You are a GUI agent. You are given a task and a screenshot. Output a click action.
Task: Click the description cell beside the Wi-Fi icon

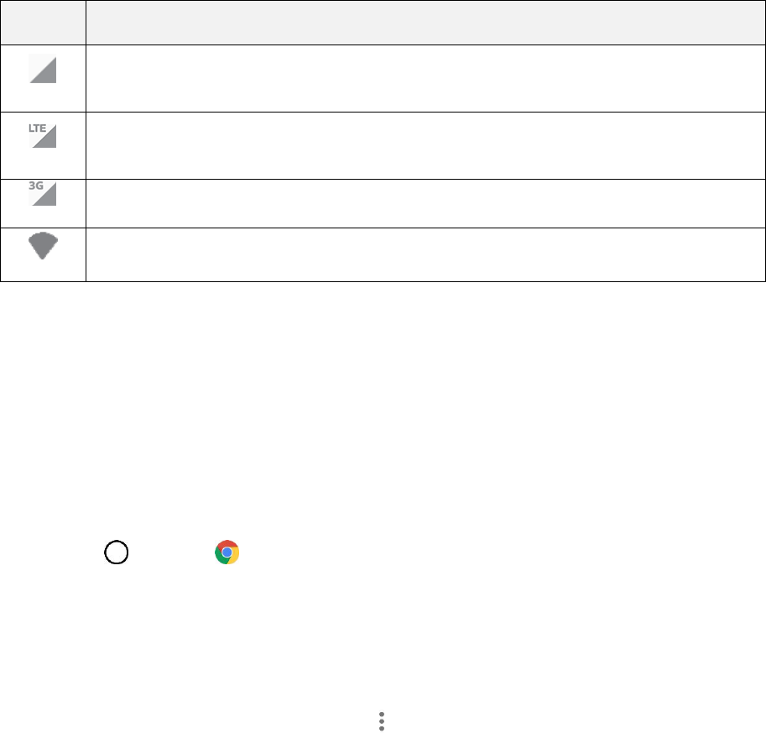[x=425, y=254]
